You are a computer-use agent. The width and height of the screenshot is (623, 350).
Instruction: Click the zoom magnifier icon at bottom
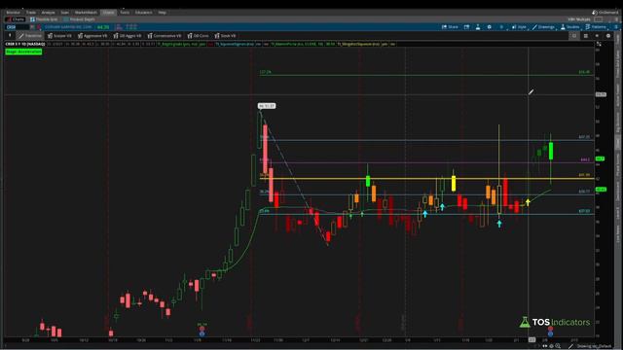[558, 346]
